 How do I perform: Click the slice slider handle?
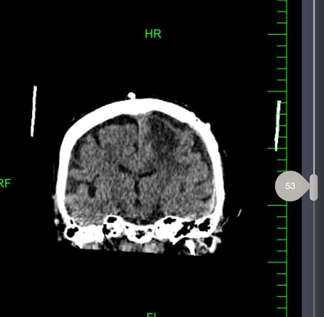click(314, 187)
